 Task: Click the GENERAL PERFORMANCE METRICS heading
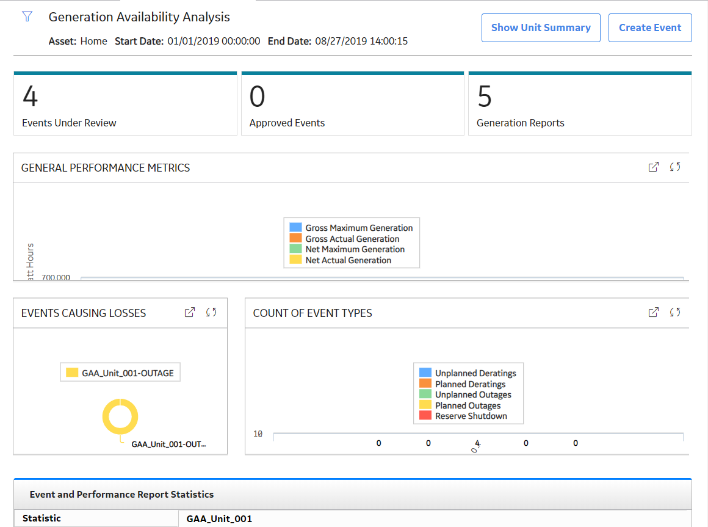(x=106, y=168)
